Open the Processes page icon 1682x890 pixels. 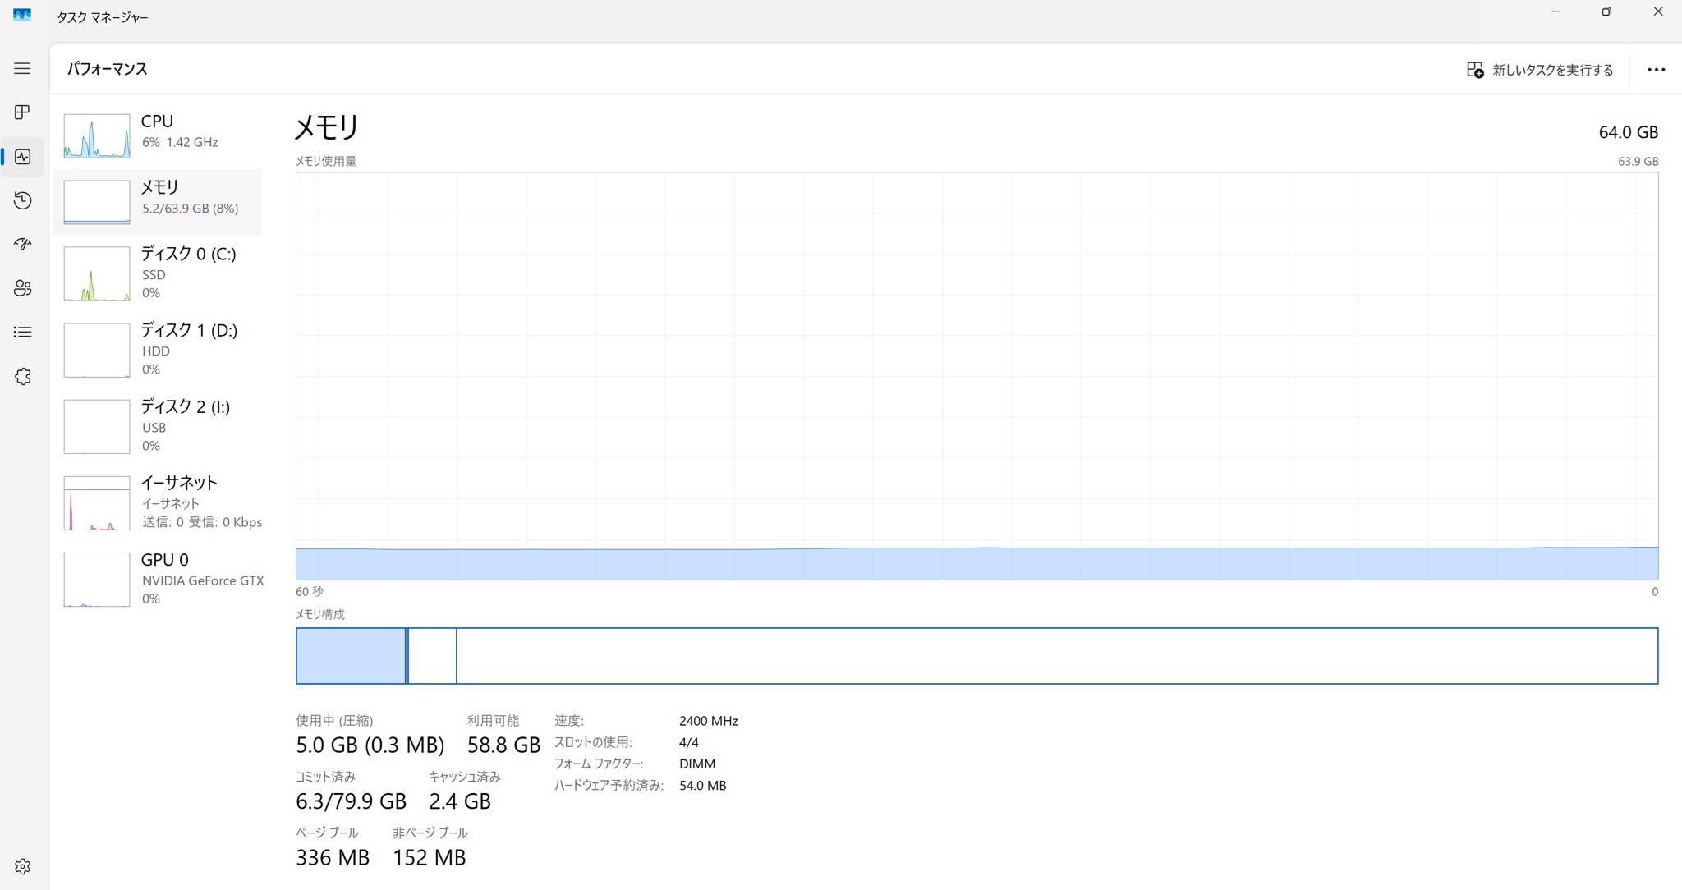point(22,112)
